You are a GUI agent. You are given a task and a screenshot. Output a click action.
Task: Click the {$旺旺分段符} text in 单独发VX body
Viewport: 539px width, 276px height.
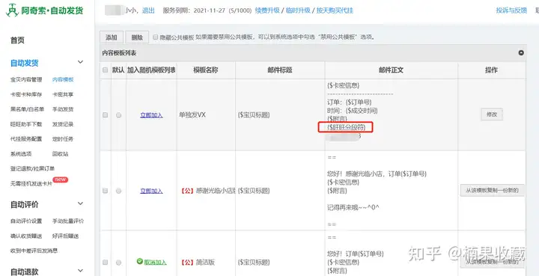click(x=346, y=127)
